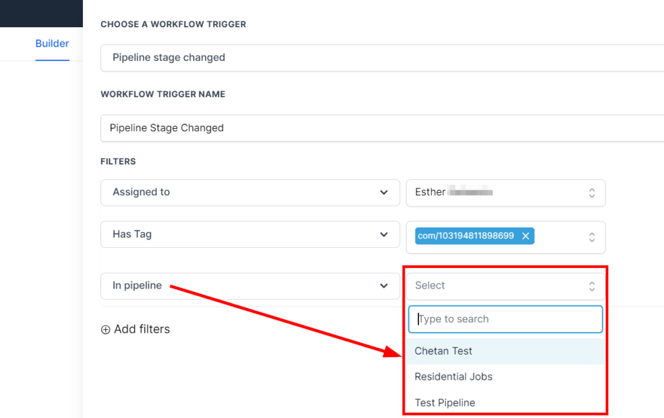Click the 'Assigned to' filter label
The width and height of the screenshot is (664, 418).
coord(141,192)
